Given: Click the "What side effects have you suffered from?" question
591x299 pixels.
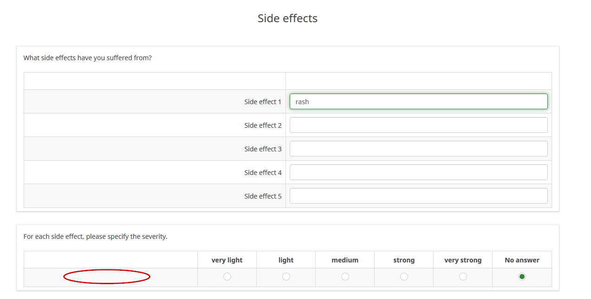Looking at the screenshot, I should pyautogui.click(x=88, y=58).
